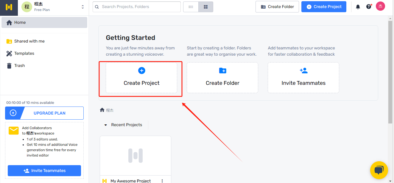The image size is (394, 183).
Task: Open the My Awesome Project thumbnail
Action: [136, 156]
